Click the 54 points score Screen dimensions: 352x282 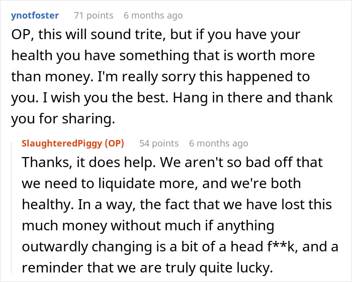159,144
